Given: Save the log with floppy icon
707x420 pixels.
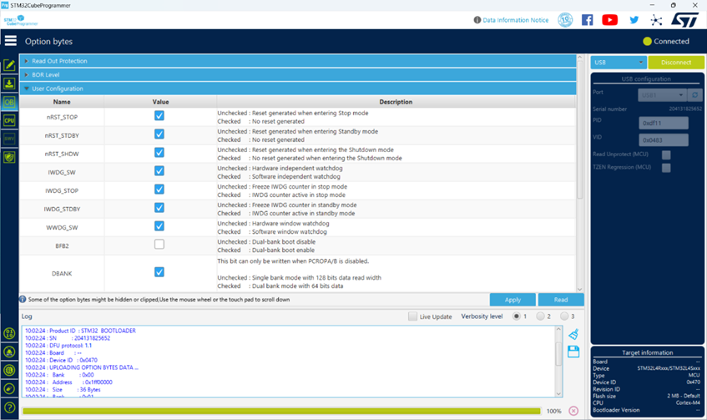Looking at the screenshot, I should [573, 352].
